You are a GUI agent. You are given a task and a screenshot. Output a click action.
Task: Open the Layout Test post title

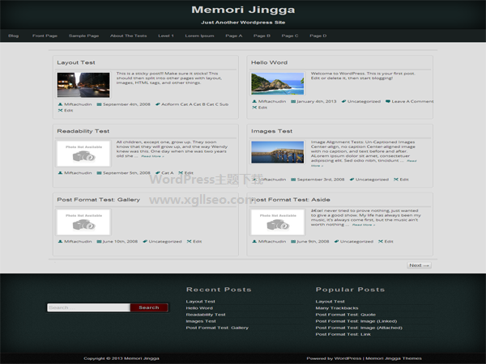coord(76,62)
